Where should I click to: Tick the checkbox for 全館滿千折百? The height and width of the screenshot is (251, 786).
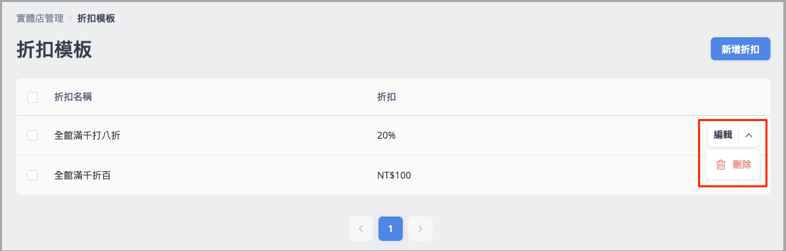click(32, 175)
